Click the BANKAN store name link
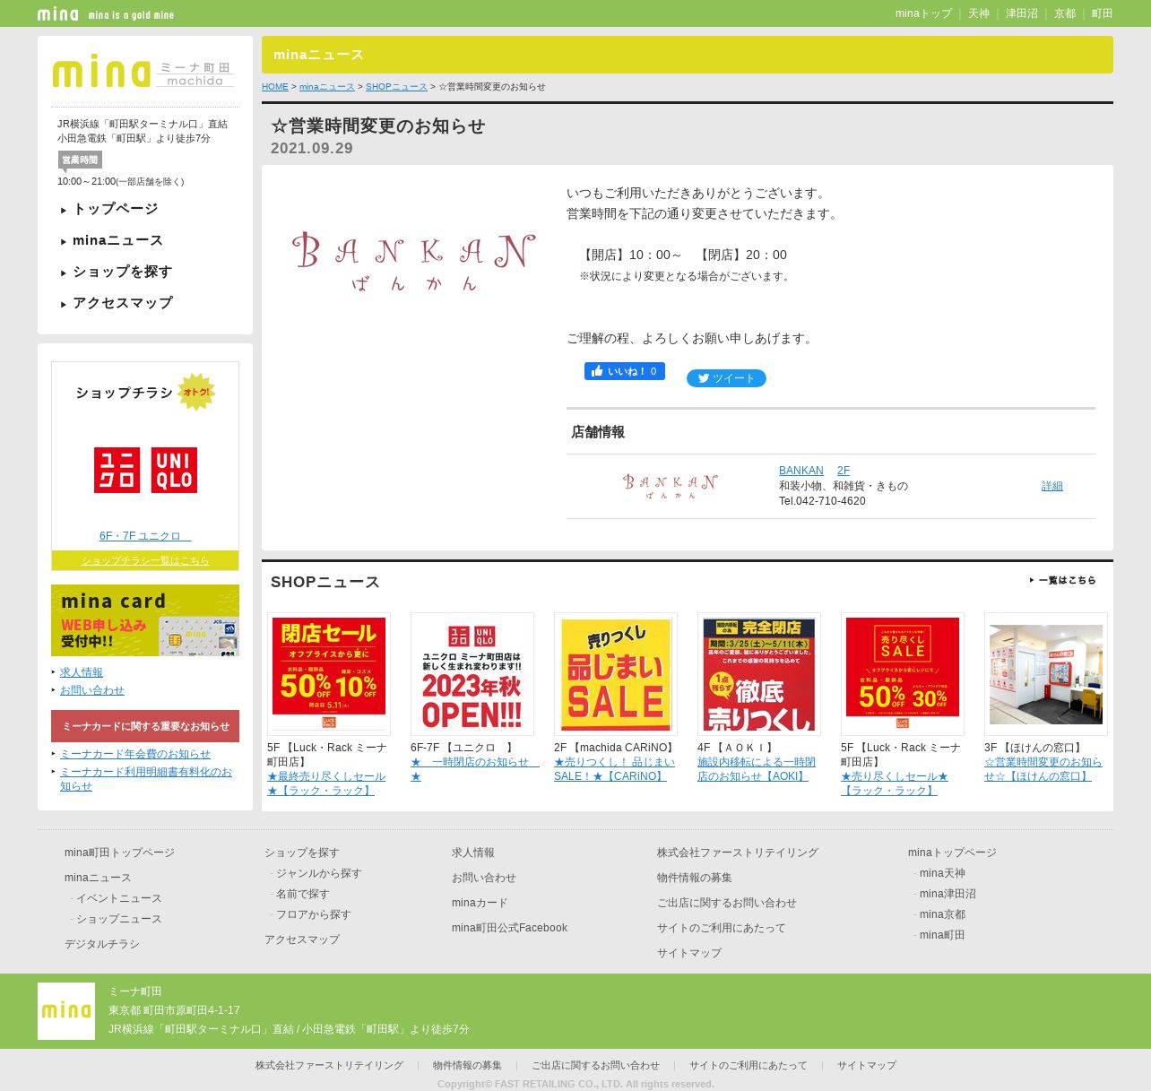 [x=801, y=471]
